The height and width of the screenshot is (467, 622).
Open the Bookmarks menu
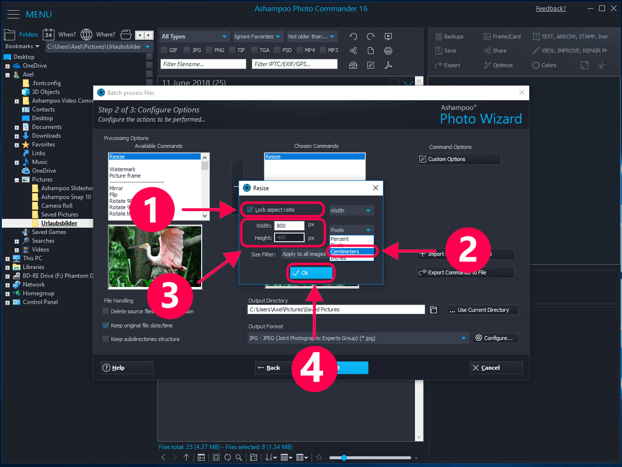pos(22,46)
